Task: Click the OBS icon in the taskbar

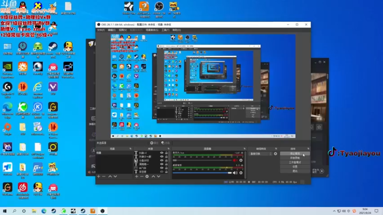Action: (x=102, y=211)
